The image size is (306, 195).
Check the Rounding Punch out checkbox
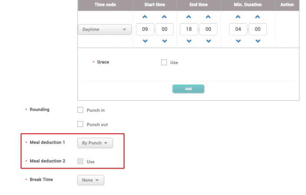coord(80,124)
